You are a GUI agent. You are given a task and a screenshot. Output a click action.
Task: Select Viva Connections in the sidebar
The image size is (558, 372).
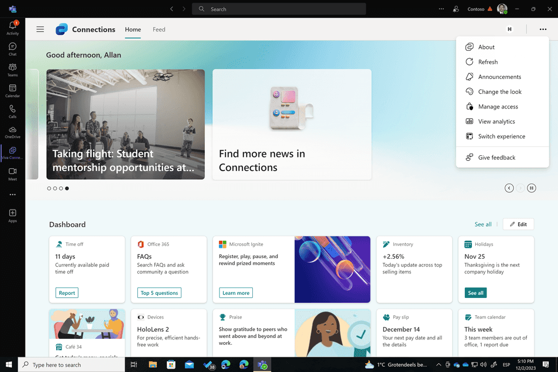point(13,153)
